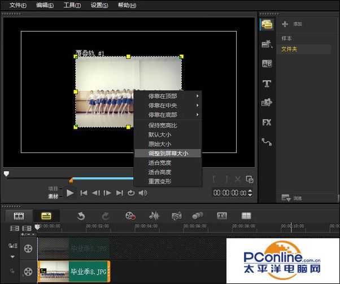Open the Instant Project library icon
The width and height of the screenshot is (340, 284).
pyautogui.click(x=267, y=44)
